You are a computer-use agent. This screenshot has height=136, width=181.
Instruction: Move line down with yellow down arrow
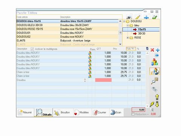click(157, 104)
